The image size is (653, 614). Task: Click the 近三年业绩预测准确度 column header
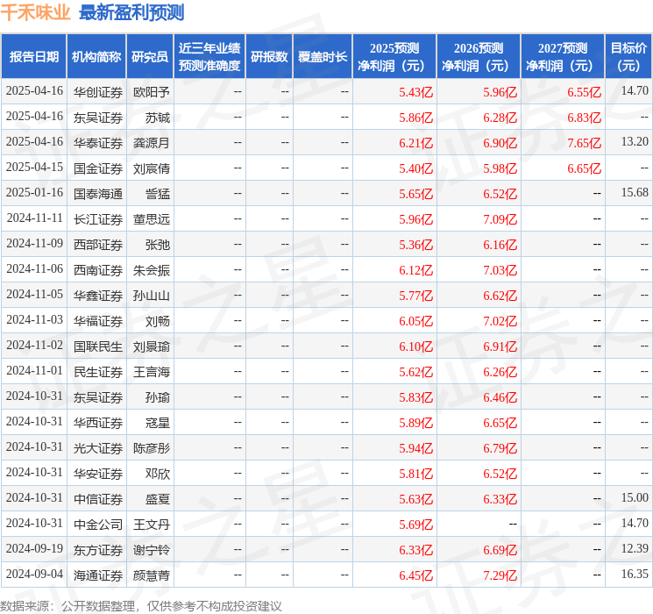click(x=209, y=57)
